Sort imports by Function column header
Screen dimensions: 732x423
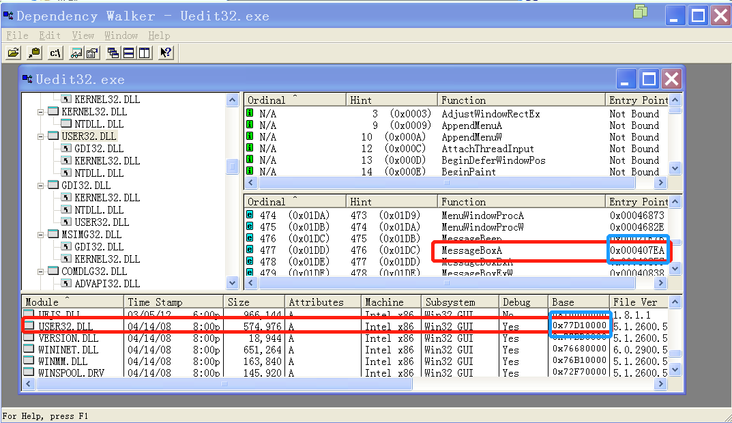(x=464, y=100)
